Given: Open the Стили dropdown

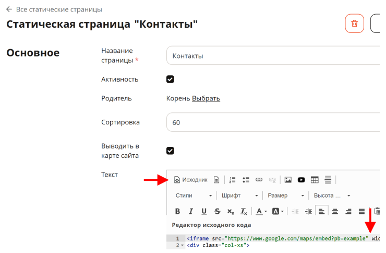Looking at the screenshot, I should click(194, 195).
